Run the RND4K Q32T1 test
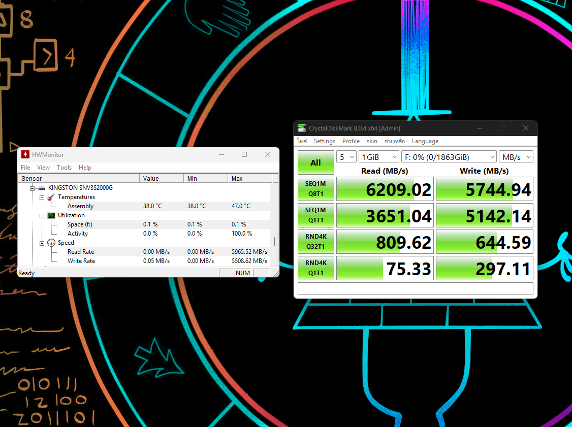The width and height of the screenshot is (572, 427). (315, 241)
